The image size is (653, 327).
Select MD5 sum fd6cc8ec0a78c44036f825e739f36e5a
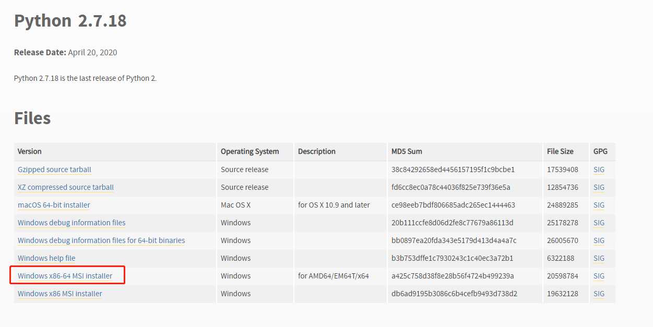[x=451, y=187]
